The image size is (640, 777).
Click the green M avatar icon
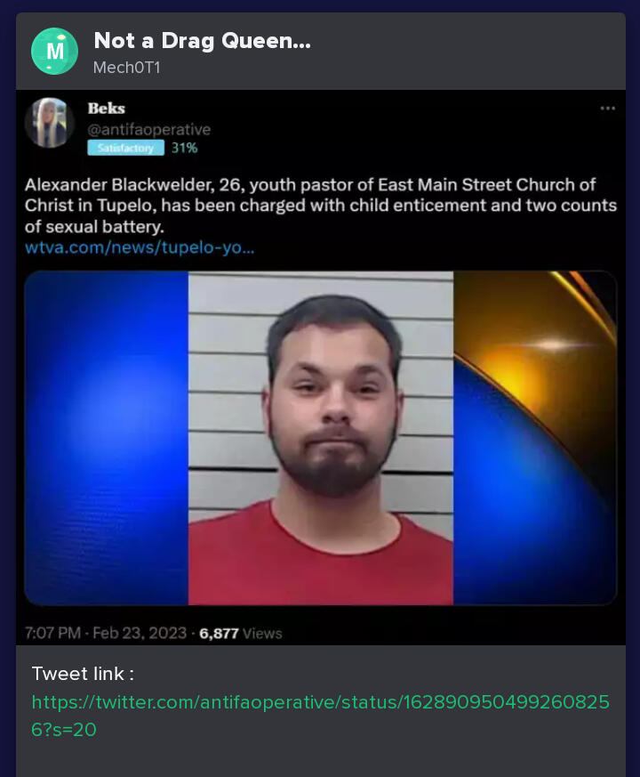[x=54, y=51]
